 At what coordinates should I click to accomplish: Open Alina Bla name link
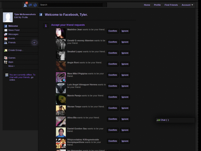click(72, 118)
